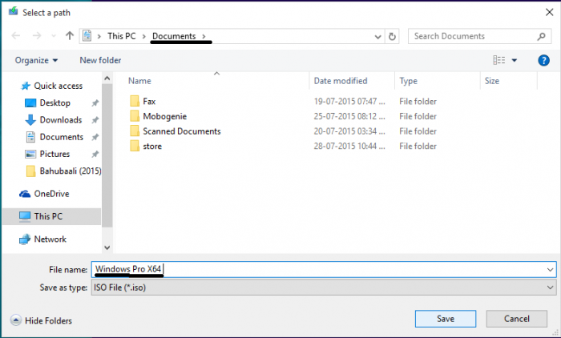Click the Back navigation arrow

pos(16,36)
